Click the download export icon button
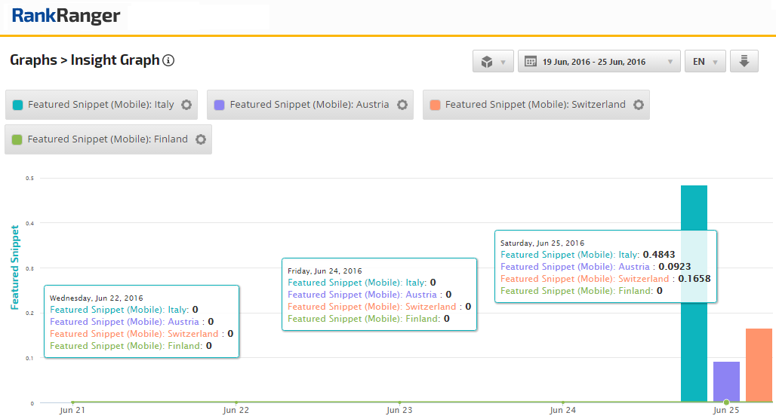776x419 pixels. (744, 62)
